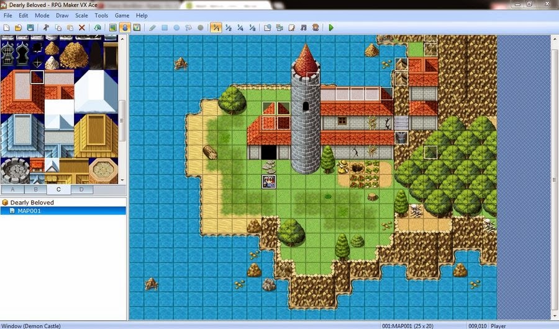Click the Cut scissors icon
Image resolution: width=559 pixels, height=329 pixels.
pos(46,27)
